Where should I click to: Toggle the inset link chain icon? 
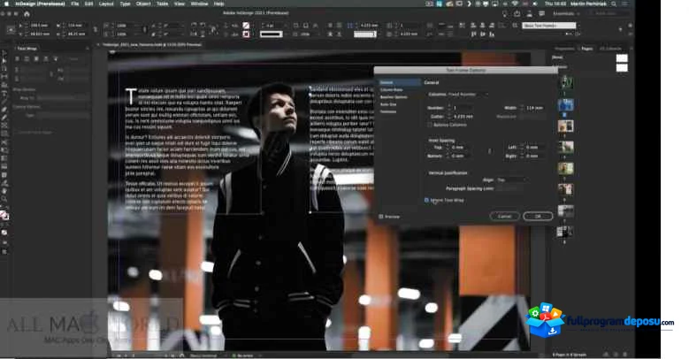coord(489,151)
